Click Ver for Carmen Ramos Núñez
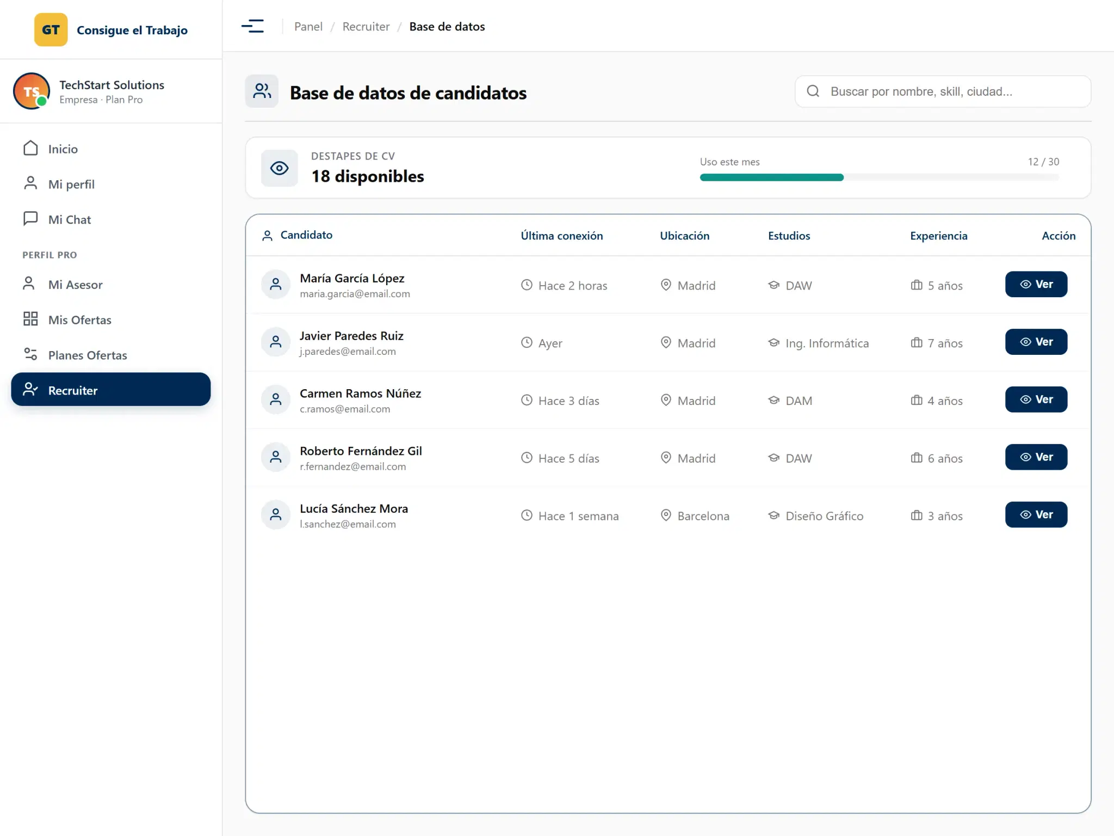The image size is (1114, 836). coord(1036,400)
